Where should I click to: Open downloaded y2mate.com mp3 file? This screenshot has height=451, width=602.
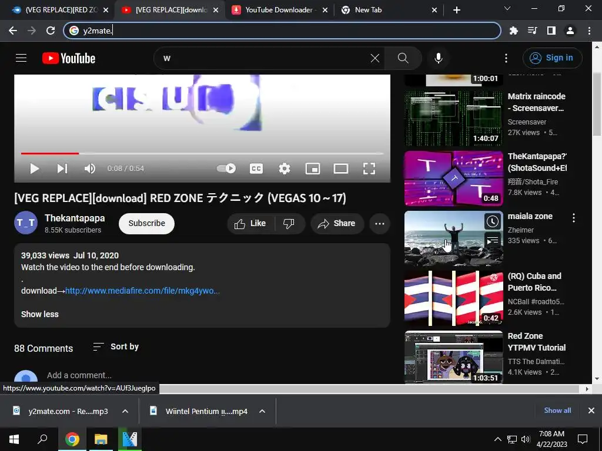(x=61, y=412)
